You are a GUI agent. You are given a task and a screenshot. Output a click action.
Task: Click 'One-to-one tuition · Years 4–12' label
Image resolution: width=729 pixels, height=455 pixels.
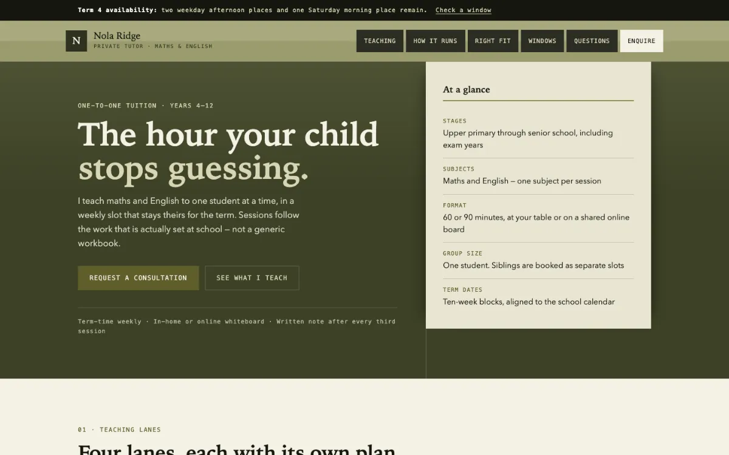coord(145,106)
